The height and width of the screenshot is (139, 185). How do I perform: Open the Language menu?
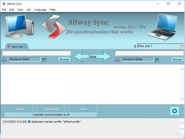click(40, 10)
